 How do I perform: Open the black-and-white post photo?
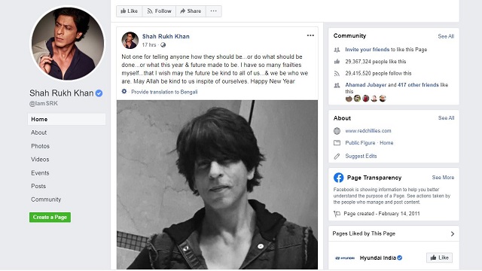(x=217, y=184)
